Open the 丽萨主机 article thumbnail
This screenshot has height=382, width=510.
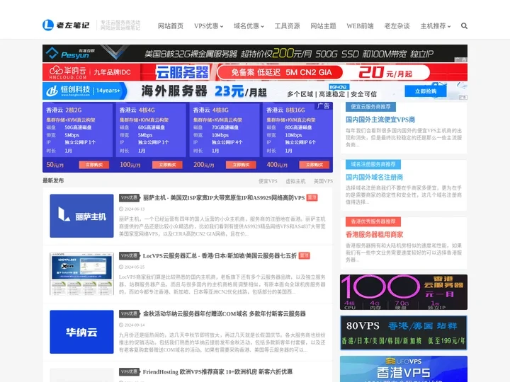pos(81,216)
